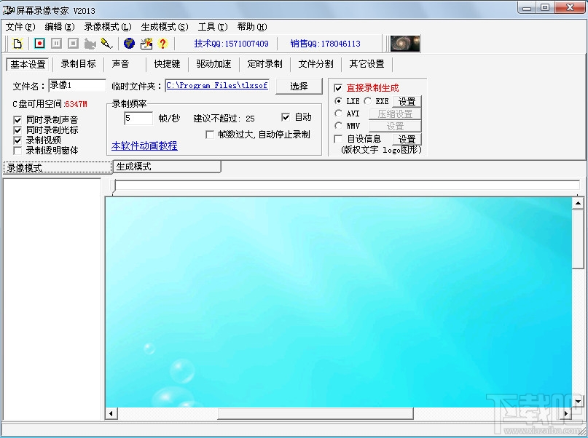Image resolution: width=588 pixels, height=438 pixels.
Task: Open the 本软件动画教程 tutorial link
Action: coord(144,146)
